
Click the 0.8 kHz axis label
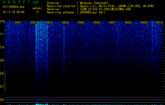tap(2, 73)
